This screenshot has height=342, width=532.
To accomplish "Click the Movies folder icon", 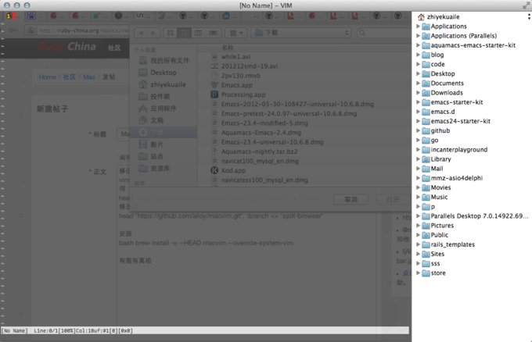I will pyautogui.click(x=426, y=187).
